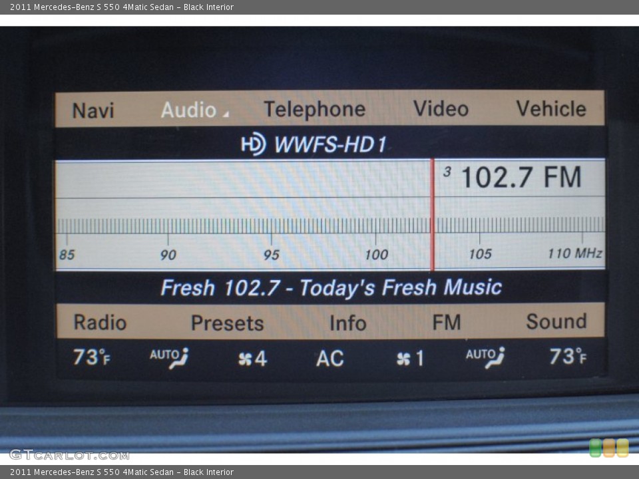639x479 pixels.
Task: Click the red tuner needle marker
Action: [433, 215]
